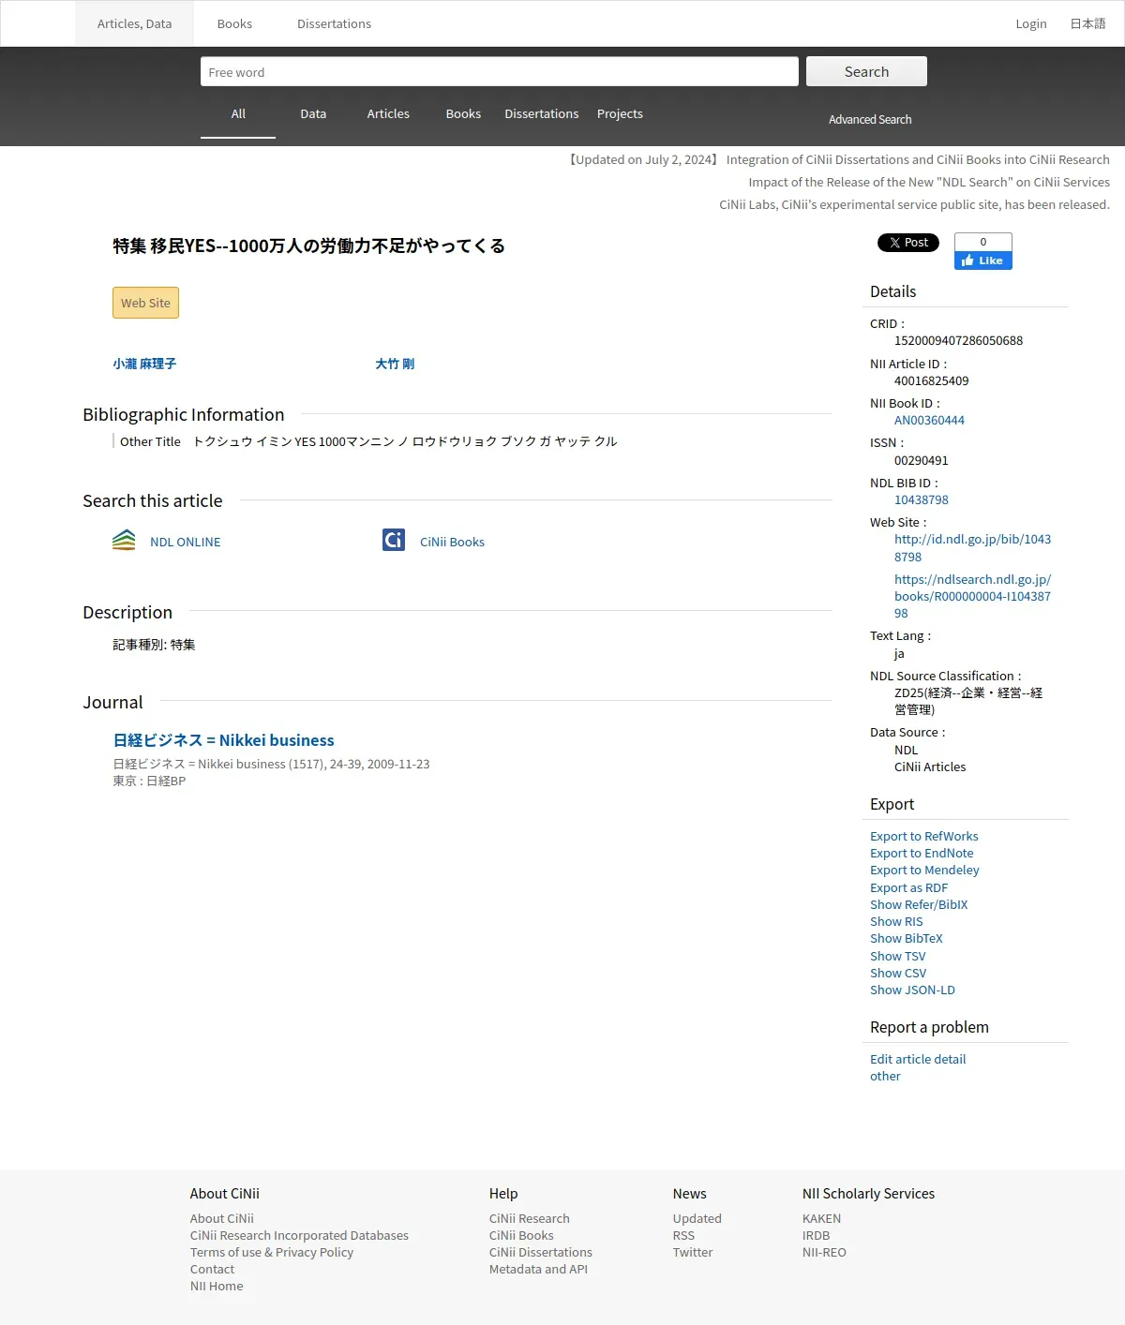Select the Projects search category
The height and width of the screenshot is (1325, 1125).
click(620, 114)
